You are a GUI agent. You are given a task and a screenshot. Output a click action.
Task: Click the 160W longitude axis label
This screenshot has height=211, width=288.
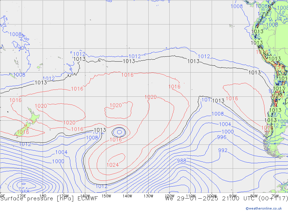tap(85, 196)
